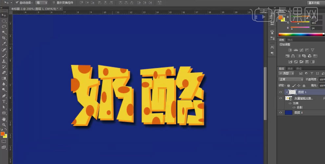Image resolution: width=325 pixels, height=164 pixels.
Task: Select the Horizontal Type tool
Action: pos(4,101)
